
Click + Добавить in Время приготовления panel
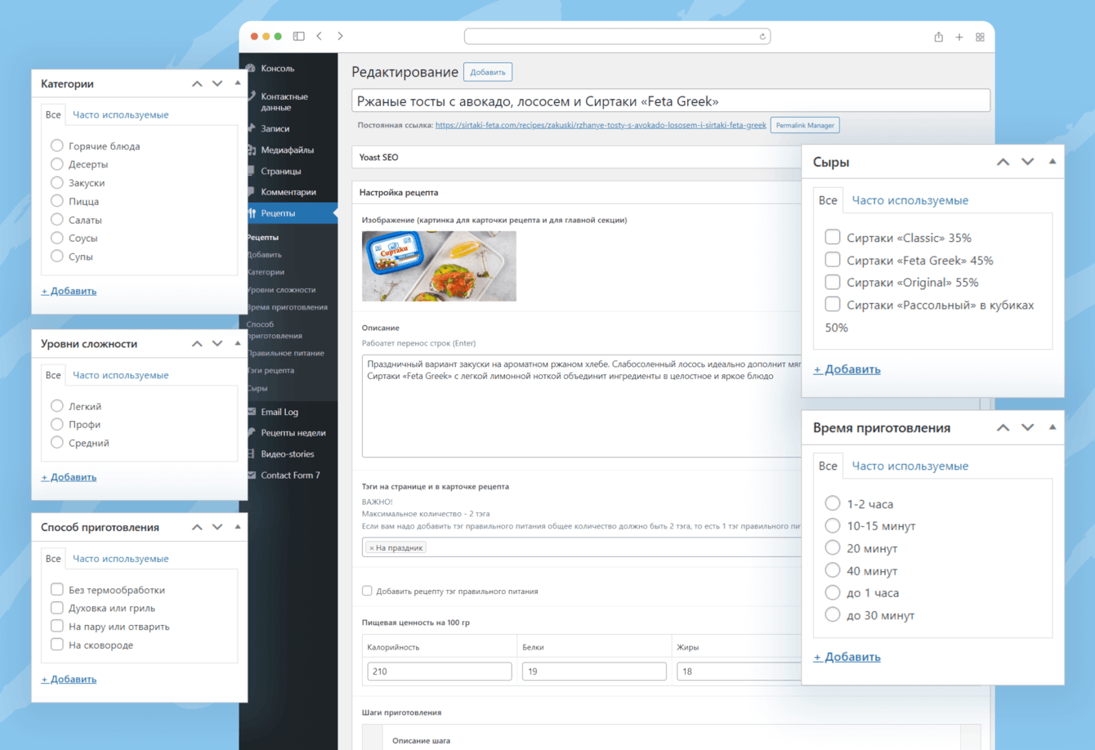847,657
